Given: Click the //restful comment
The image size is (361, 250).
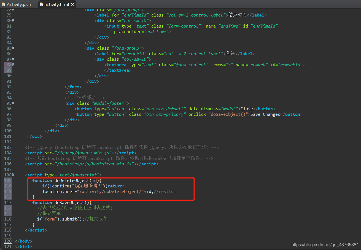Looking at the screenshot, I should pyautogui.click(x=165, y=192).
